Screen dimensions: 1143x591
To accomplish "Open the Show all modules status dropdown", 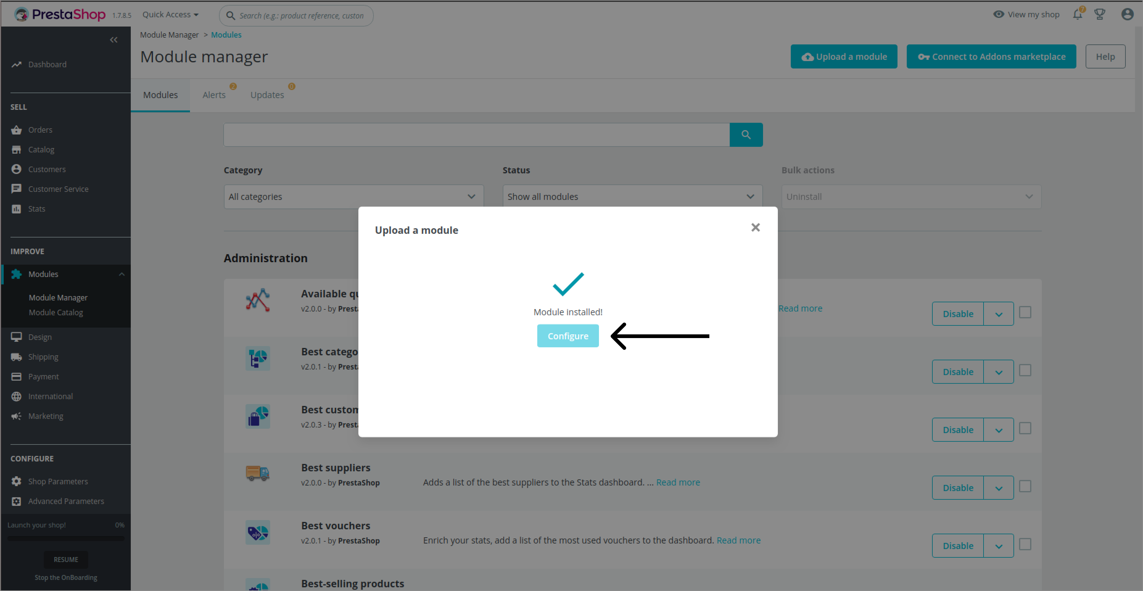I will coord(632,196).
